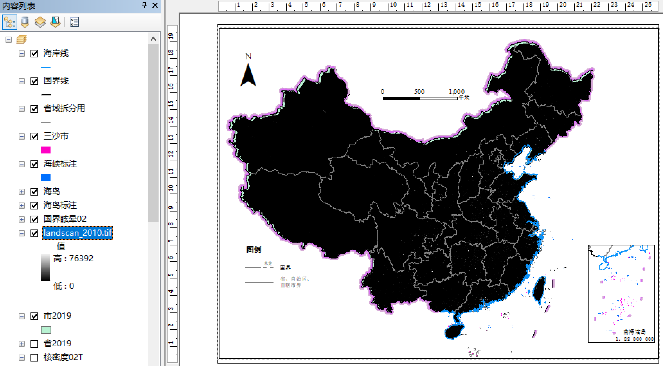This screenshot has height=366, width=663.
Task: Open List By Selection view
Action: pos(55,22)
